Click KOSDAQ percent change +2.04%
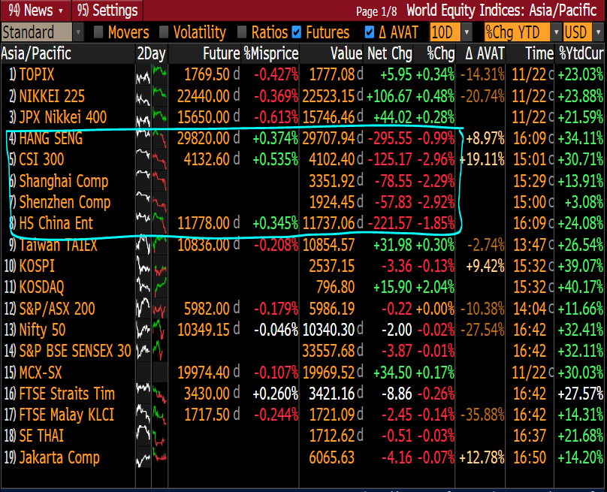607x492 pixels. [x=435, y=287]
